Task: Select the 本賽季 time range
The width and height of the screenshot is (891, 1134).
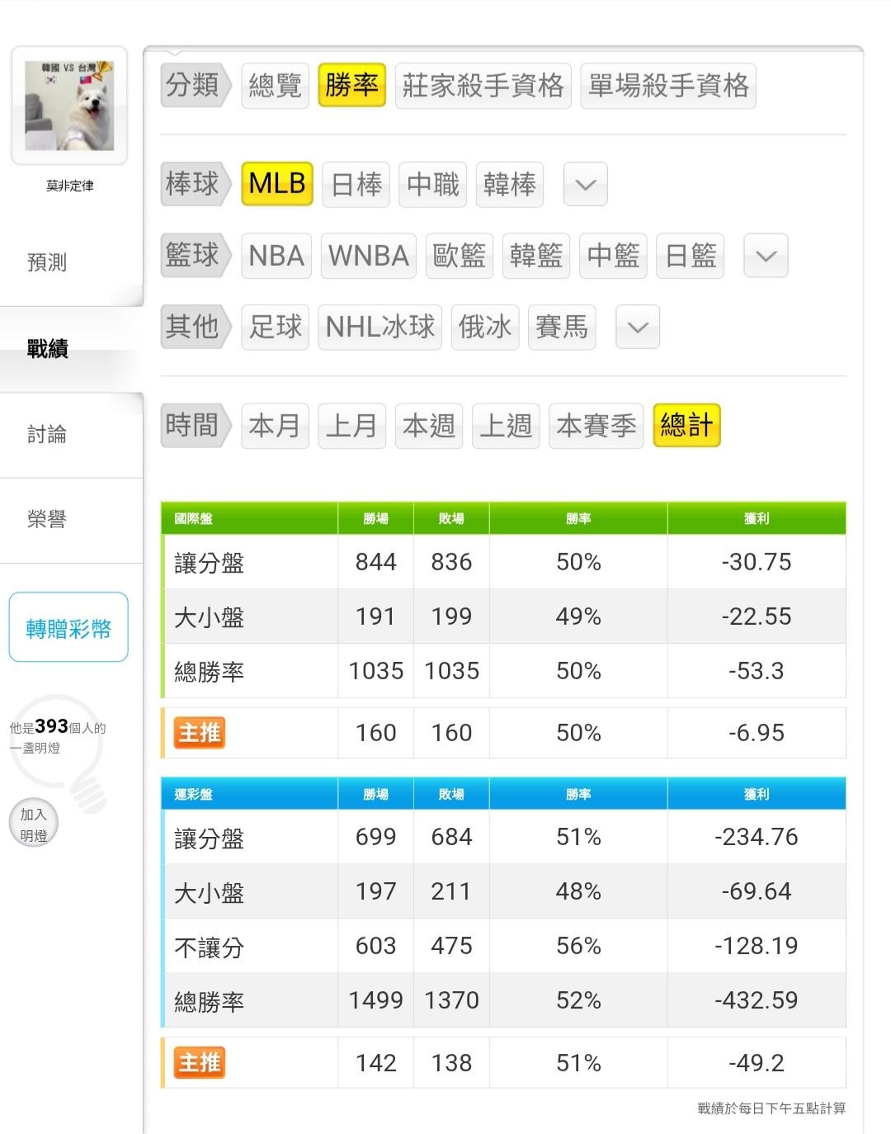Action: (596, 426)
